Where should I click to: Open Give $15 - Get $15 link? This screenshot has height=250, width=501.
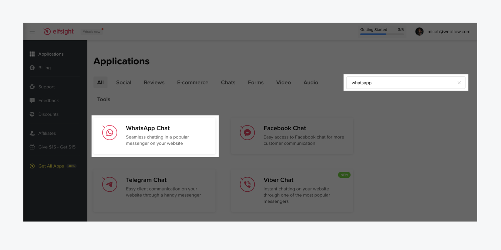point(57,147)
